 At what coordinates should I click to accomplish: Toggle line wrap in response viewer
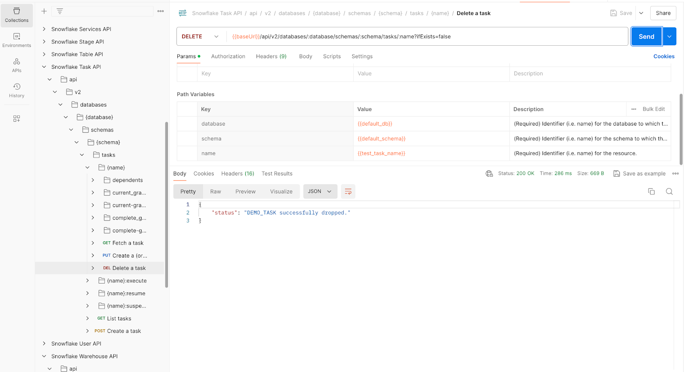[348, 191]
